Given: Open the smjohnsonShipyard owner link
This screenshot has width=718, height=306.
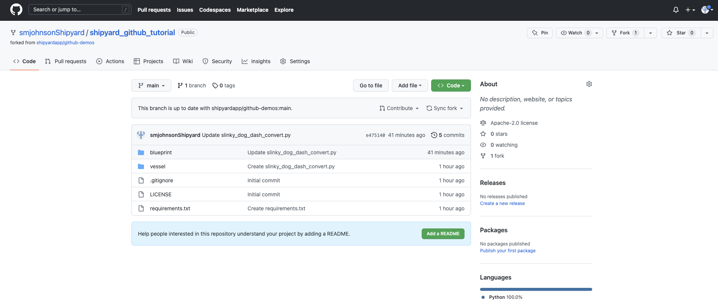Looking at the screenshot, I should coord(52,33).
